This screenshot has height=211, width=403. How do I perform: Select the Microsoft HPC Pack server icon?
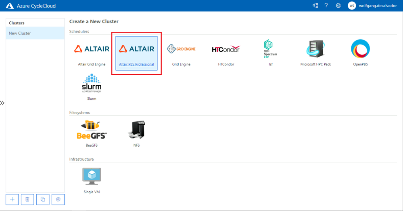coord(315,49)
